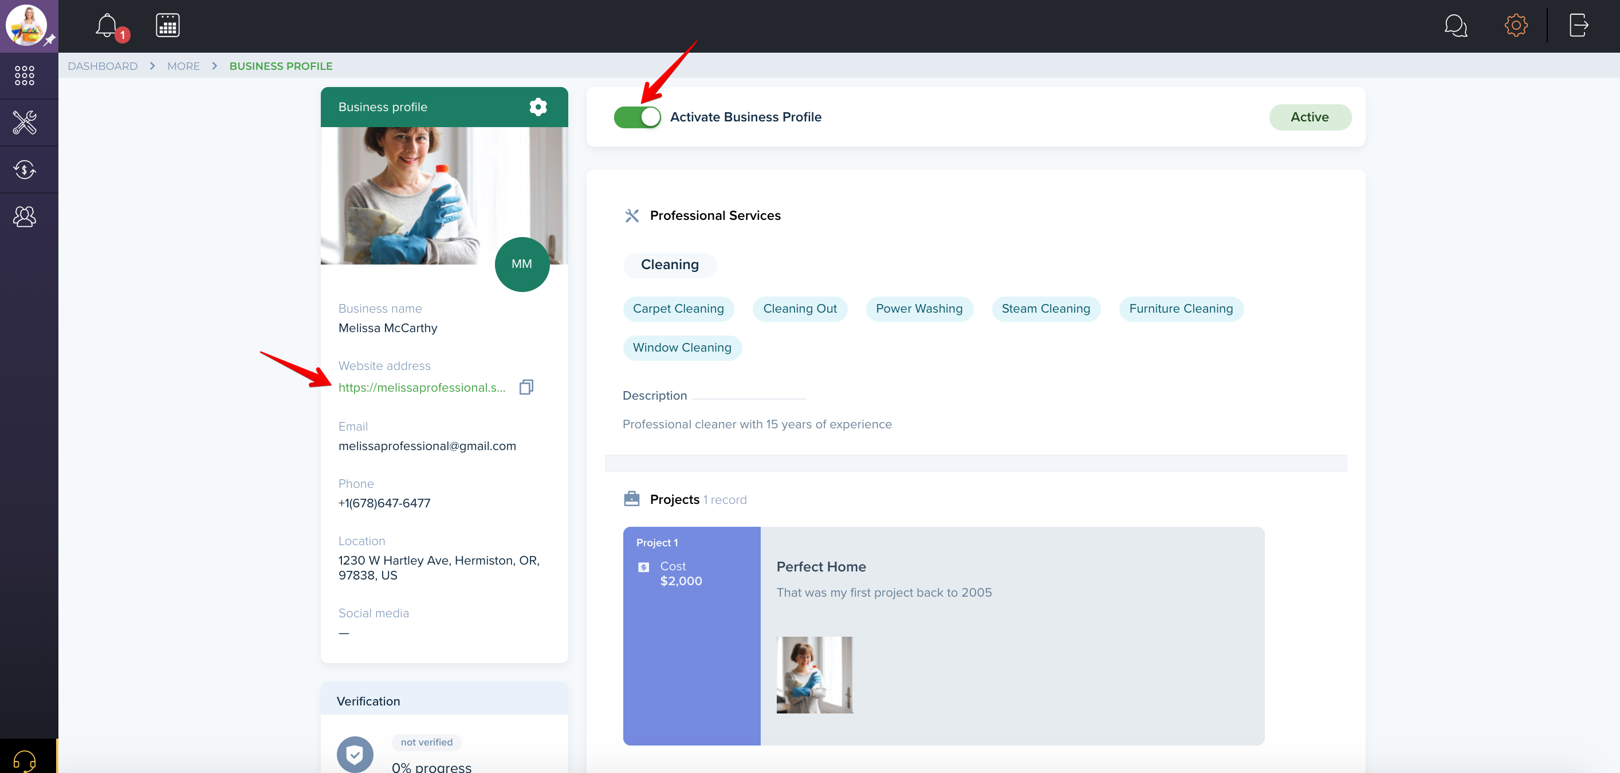Toggle Activate Business Profile switch
The height and width of the screenshot is (773, 1620).
[x=637, y=117]
